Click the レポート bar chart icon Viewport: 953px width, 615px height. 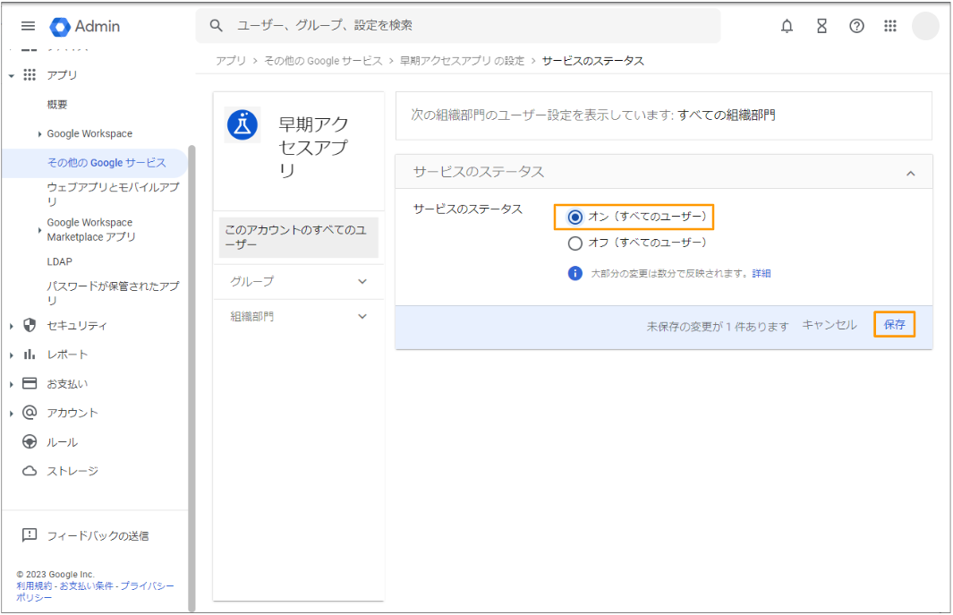click(30, 354)
